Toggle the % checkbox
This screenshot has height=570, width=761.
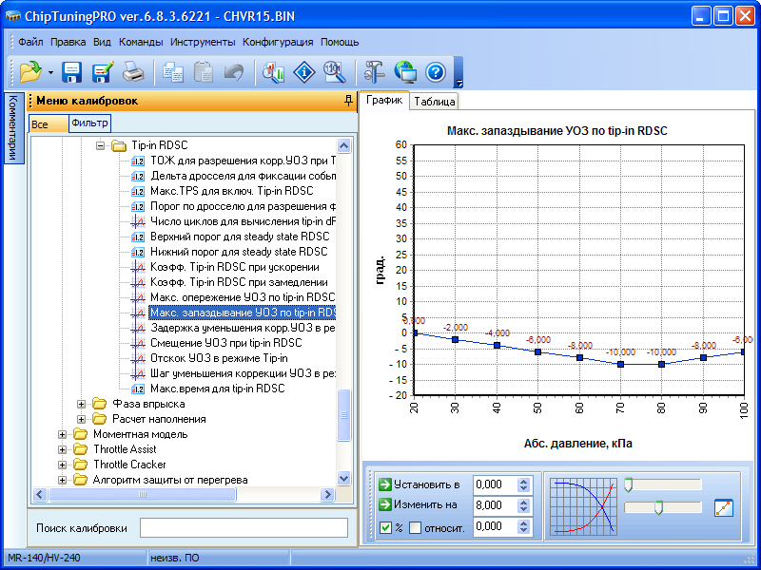tap(385, 527)
